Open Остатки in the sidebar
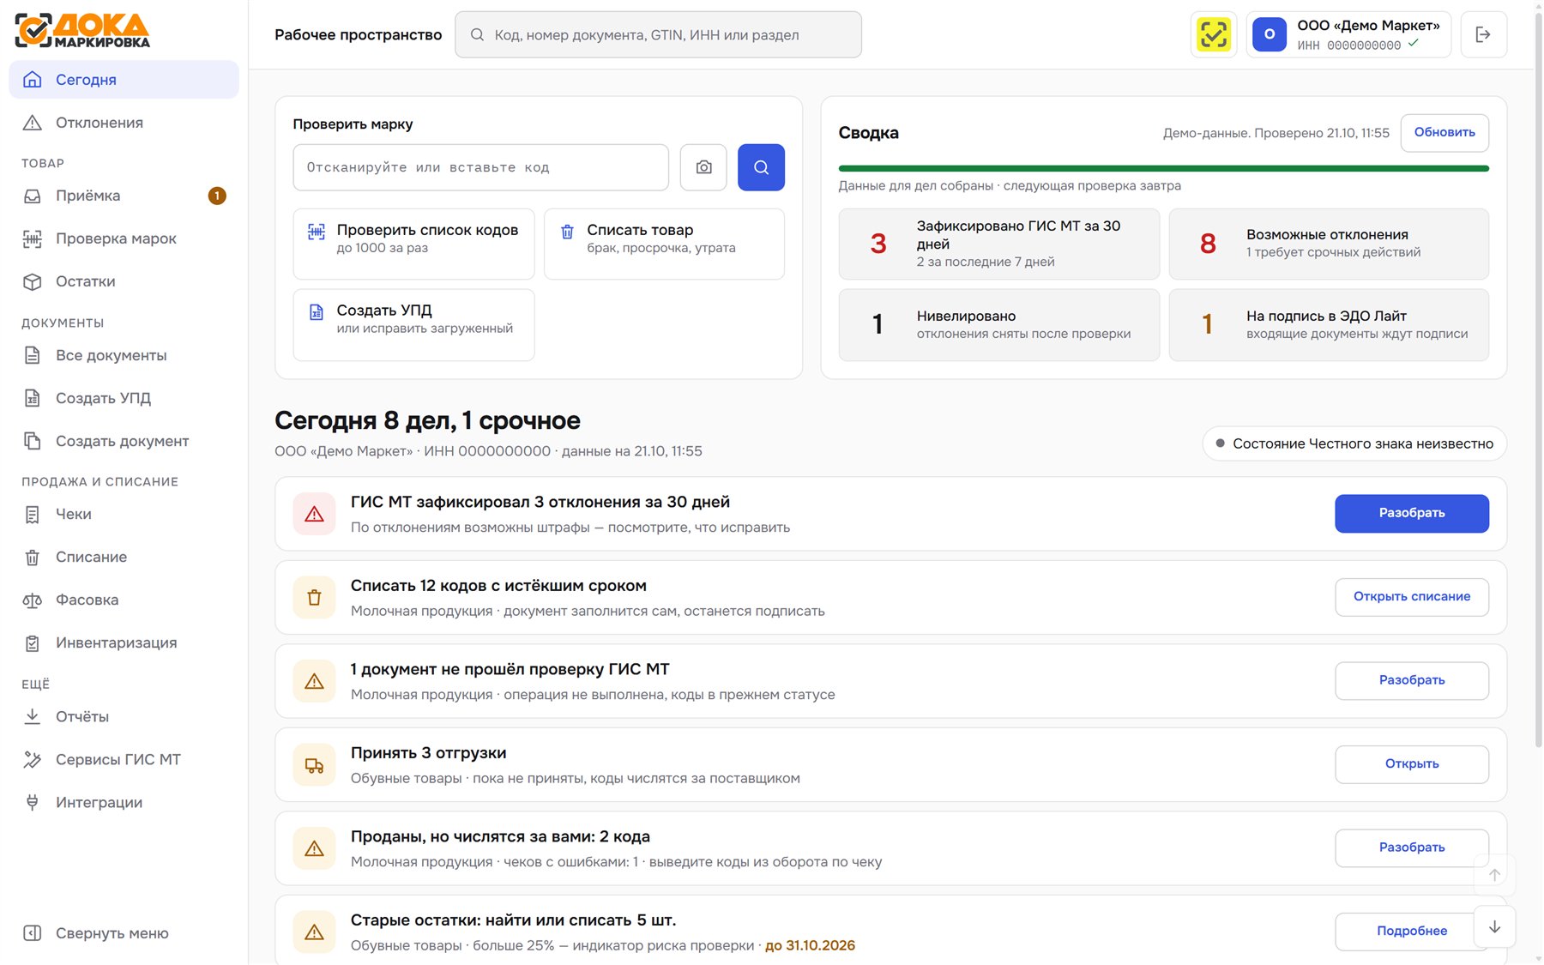 [124, 281]
